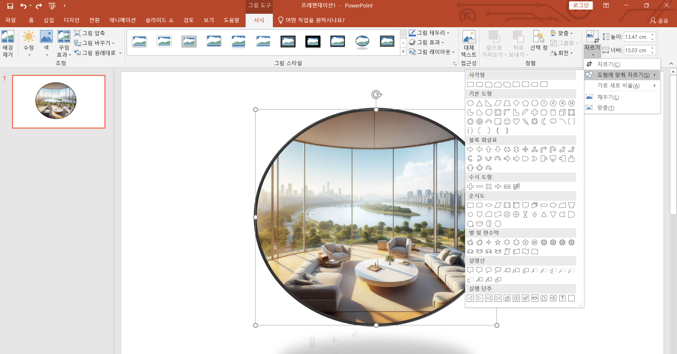Screen dimensions: 677x354
Task: Choose 채우기(L) in crop menu
Action: 622,97
